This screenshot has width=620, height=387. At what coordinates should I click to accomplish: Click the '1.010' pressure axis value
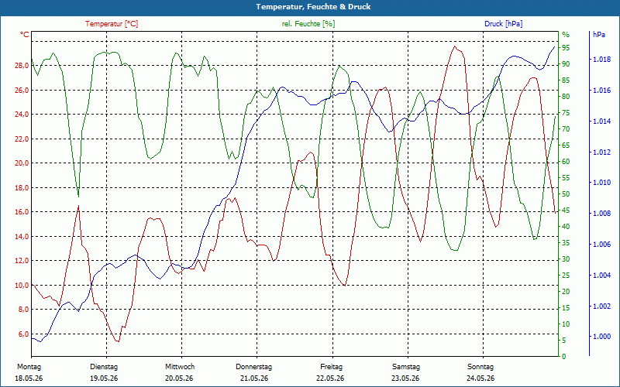pyautogui.click(x=601, y=183)
